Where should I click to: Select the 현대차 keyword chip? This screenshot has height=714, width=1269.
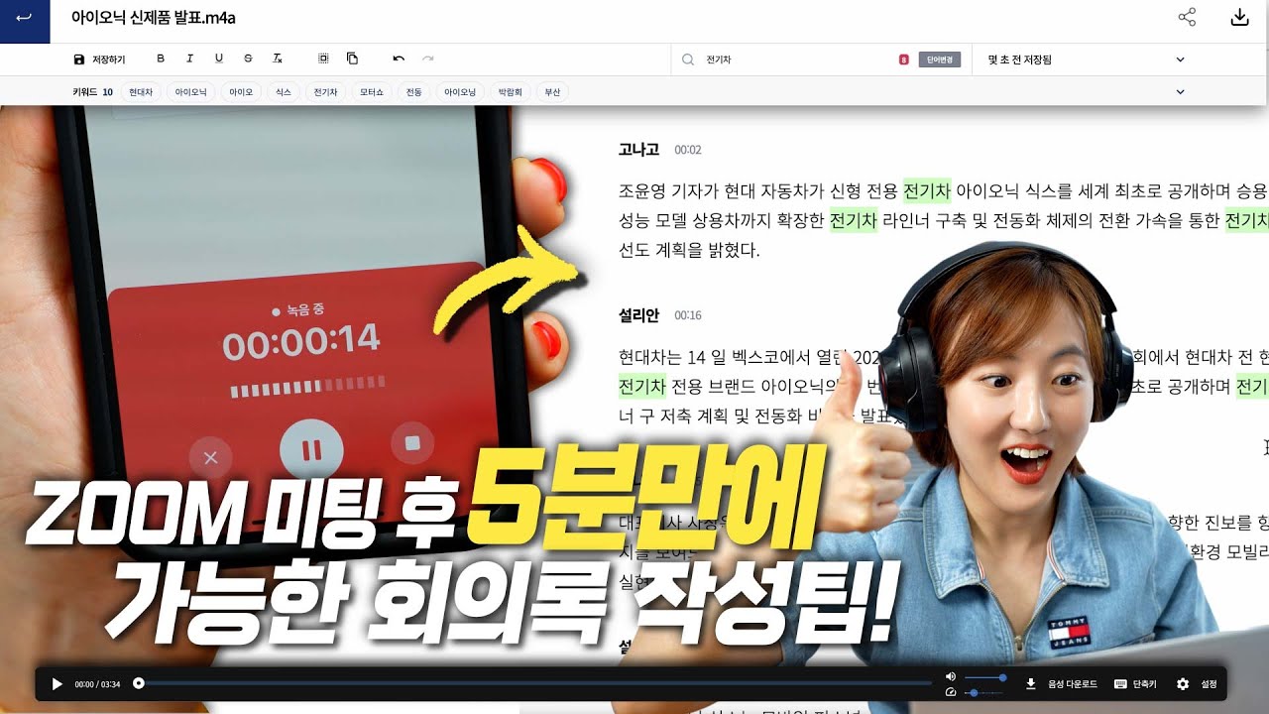141,92
